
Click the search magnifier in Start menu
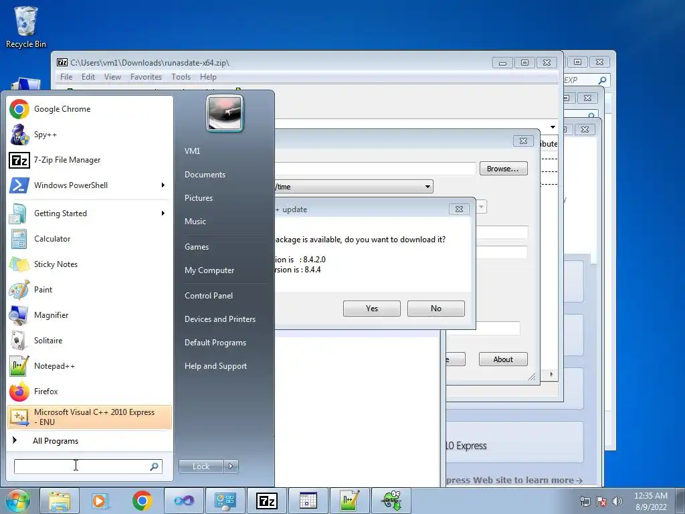154,466
